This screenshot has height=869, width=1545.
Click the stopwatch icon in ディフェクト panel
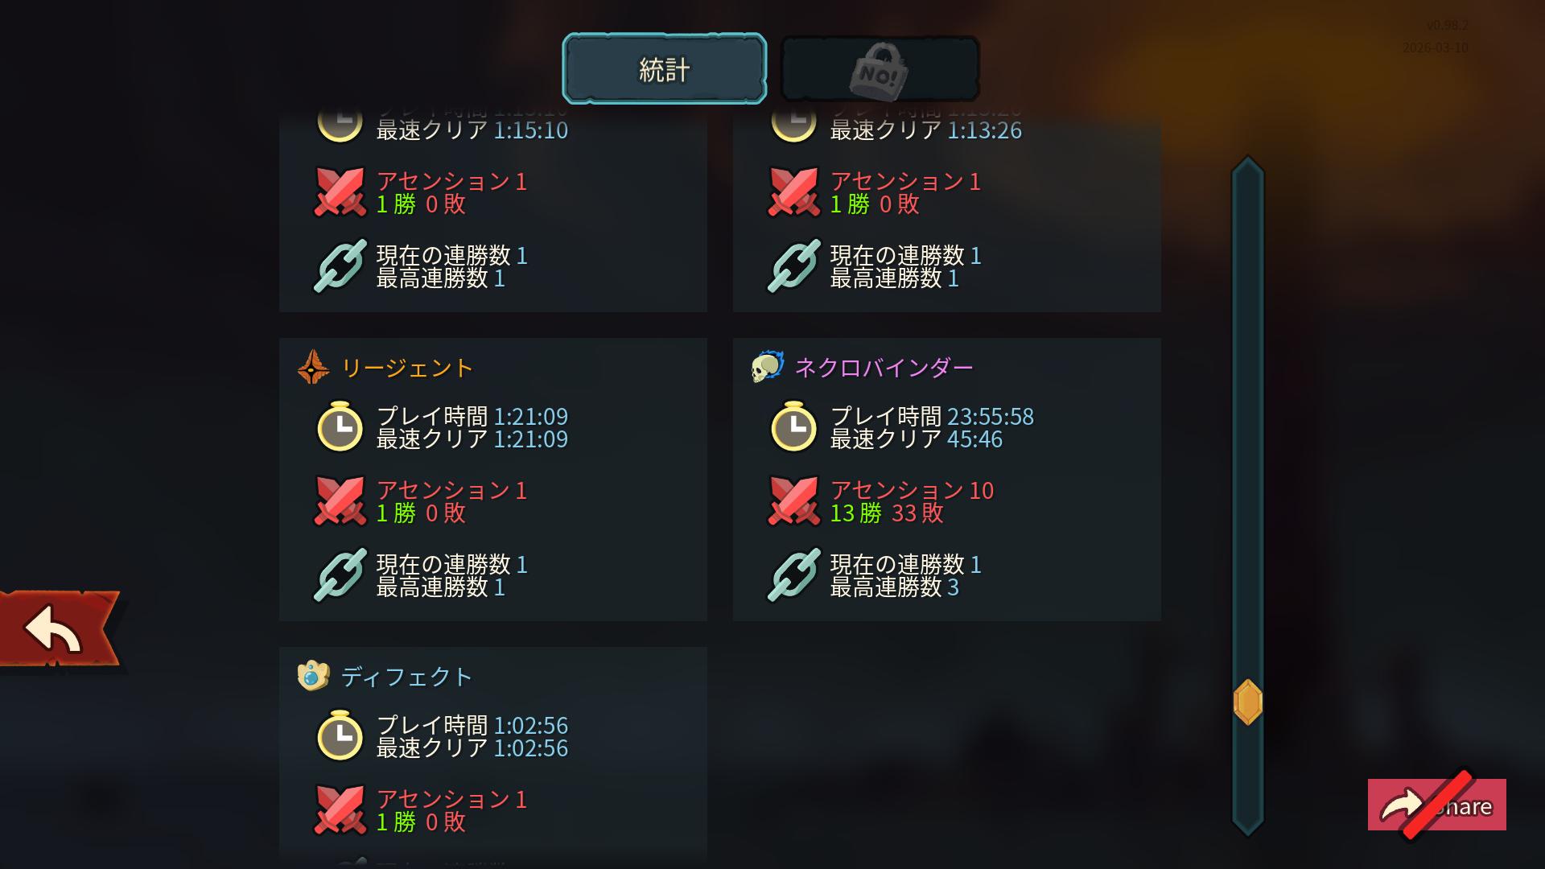tap(340, 735)
